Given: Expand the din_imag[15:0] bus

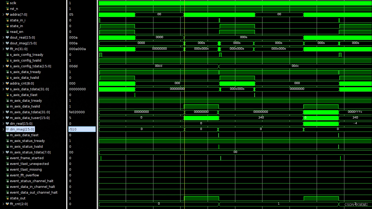Looking at the screenshot, I should (3, 129).
